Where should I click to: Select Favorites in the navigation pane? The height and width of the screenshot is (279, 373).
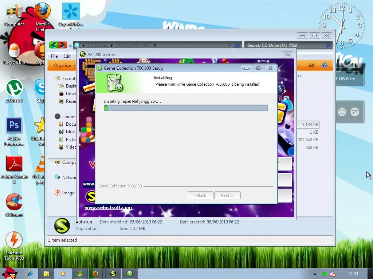[x=66, y=78]
